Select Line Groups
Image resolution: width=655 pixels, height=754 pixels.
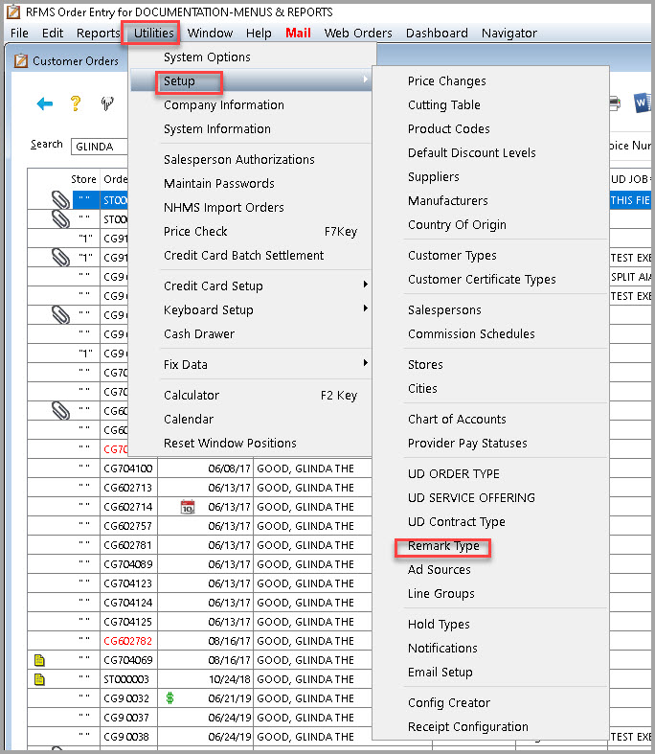coord(440,594)
